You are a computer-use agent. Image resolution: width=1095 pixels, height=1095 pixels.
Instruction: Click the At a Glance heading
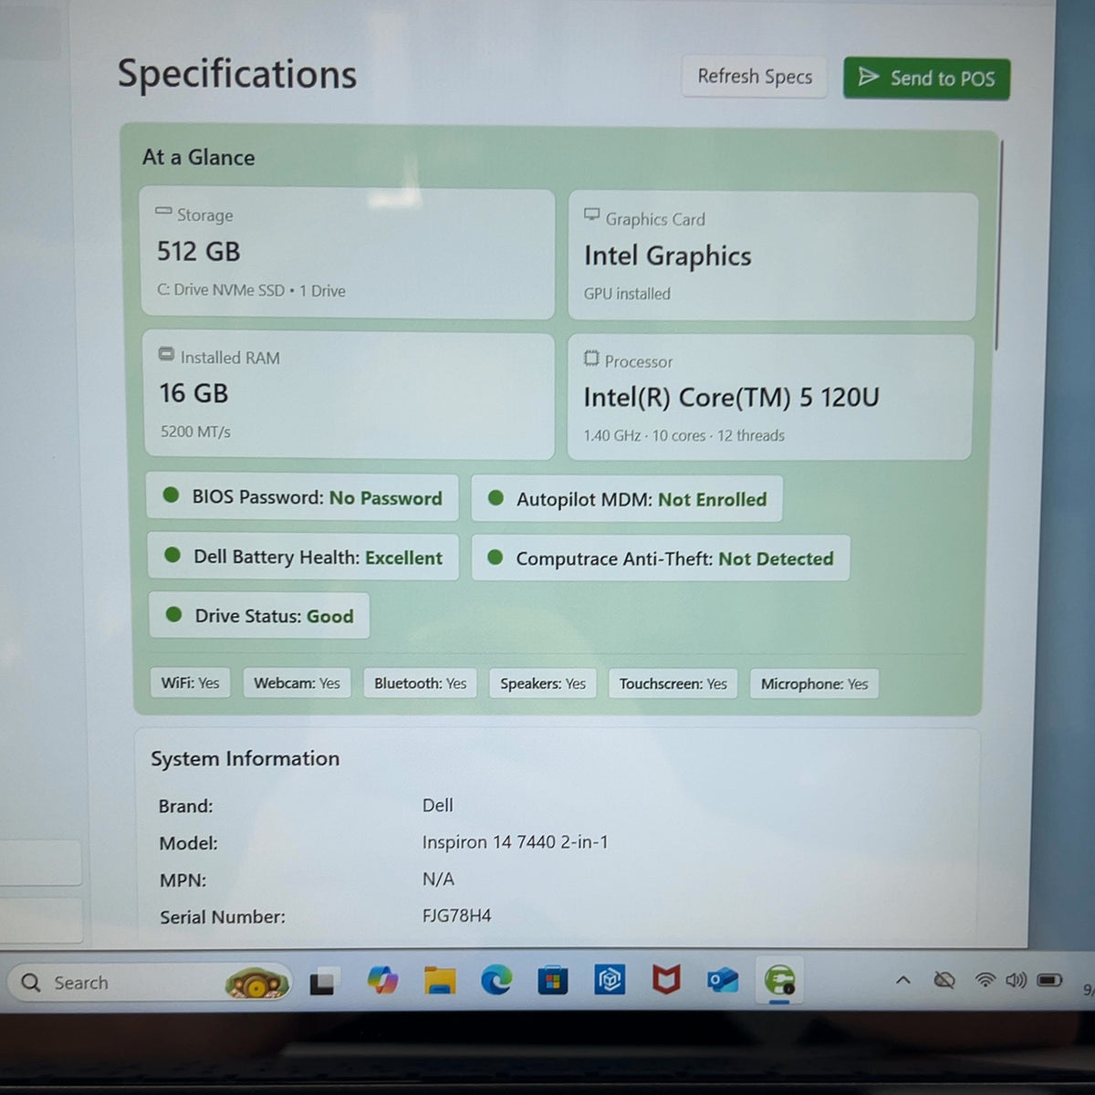point(198,157)
